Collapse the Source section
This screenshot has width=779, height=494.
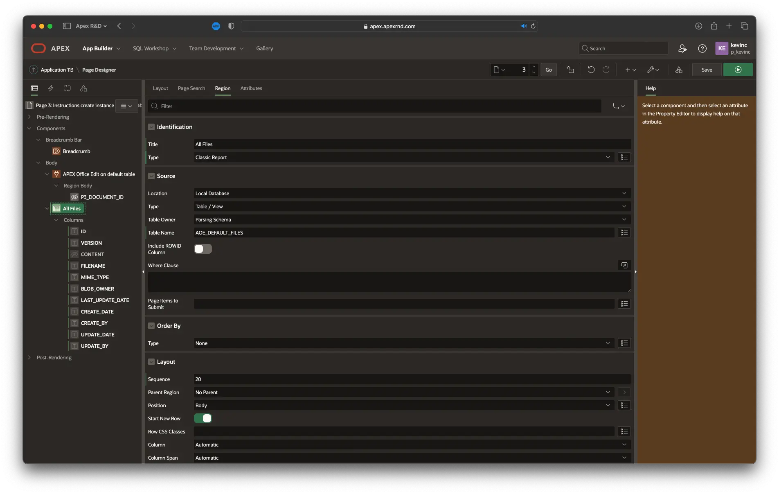[x=151, y=176]
